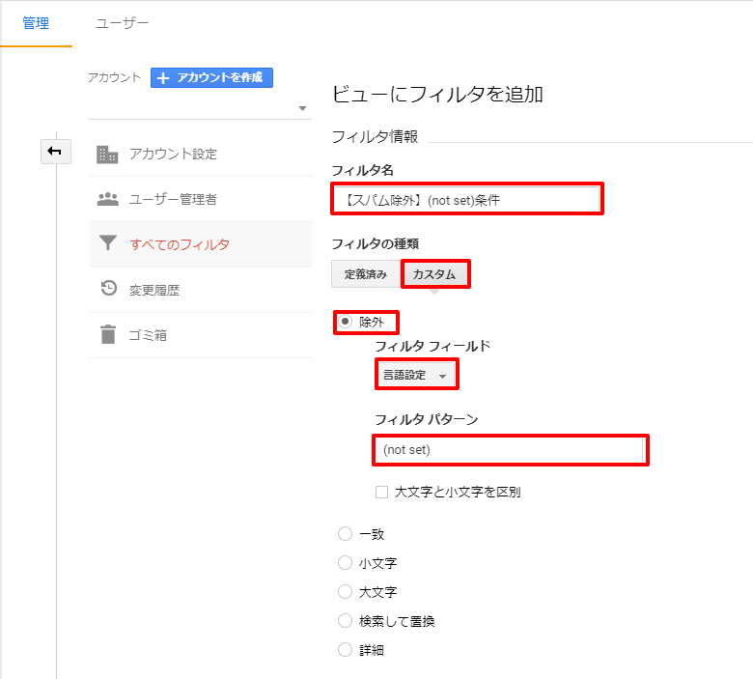This screenshot has width=753, height=679.
Task: Enable 大文字と小文字を区別 checkbox
Action: tap(381, 493)
